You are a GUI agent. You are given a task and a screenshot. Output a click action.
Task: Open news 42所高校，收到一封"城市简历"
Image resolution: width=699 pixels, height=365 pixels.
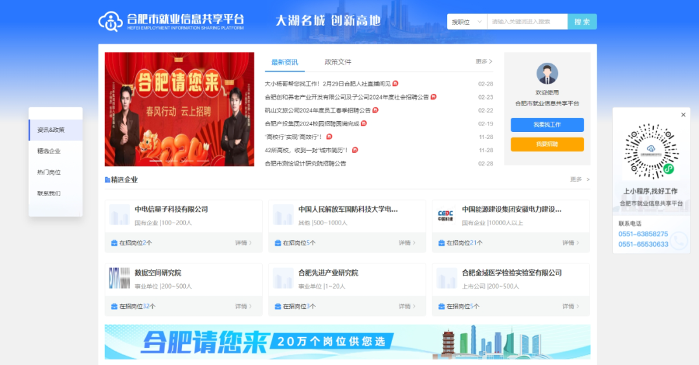(307, 150)
